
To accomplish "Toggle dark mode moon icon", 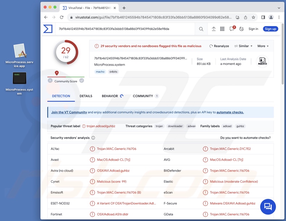I will click(x=241, y=29).
